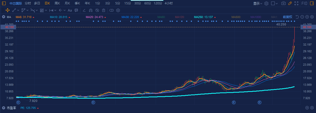
Task: Select the polygon shape drawing tool
Action: 23,10
